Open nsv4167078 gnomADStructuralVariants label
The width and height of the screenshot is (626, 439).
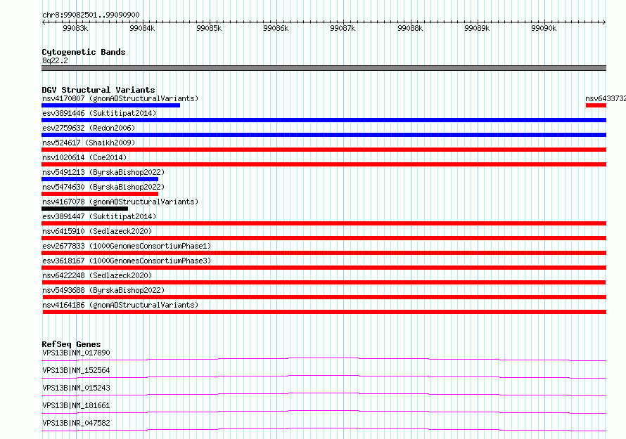pos(120,202)
